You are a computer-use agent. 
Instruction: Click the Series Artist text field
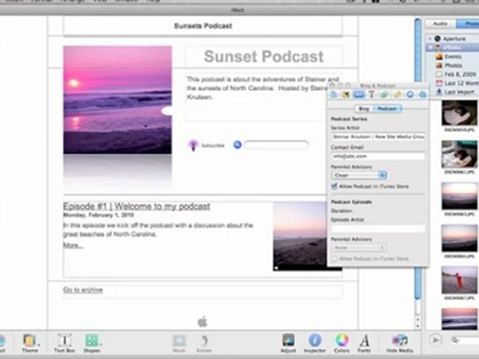[x=378, y=137]
